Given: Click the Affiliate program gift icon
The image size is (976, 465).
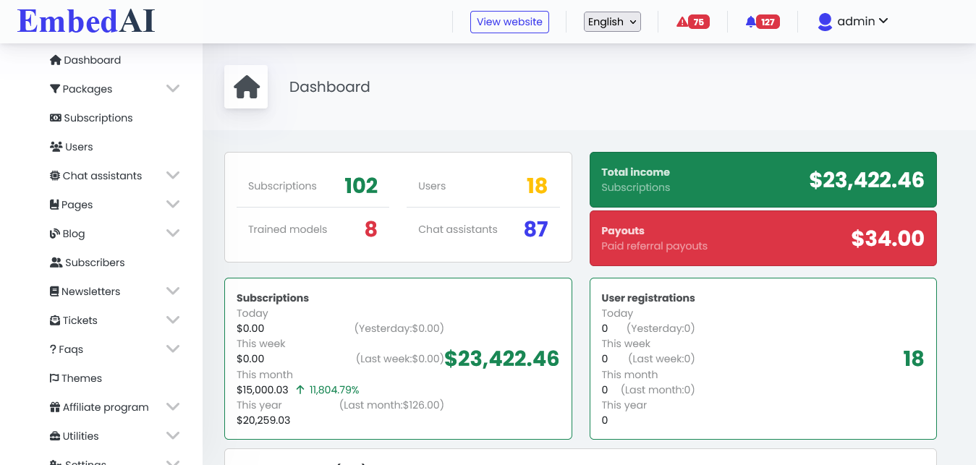Looking at the screenshot, I should pos(55,407).
